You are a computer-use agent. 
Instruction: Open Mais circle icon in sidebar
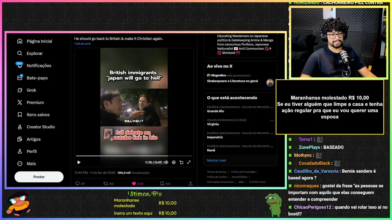pos(20,163)
